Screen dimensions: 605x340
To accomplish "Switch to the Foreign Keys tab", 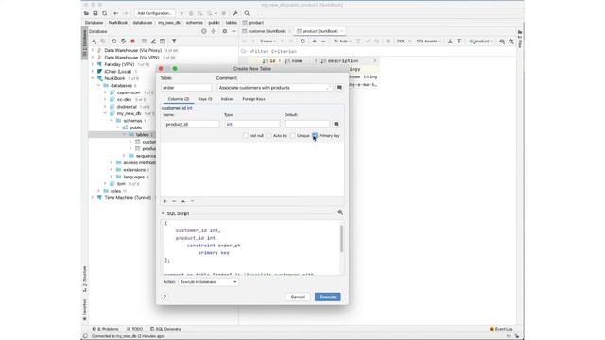I will point(253,99).
